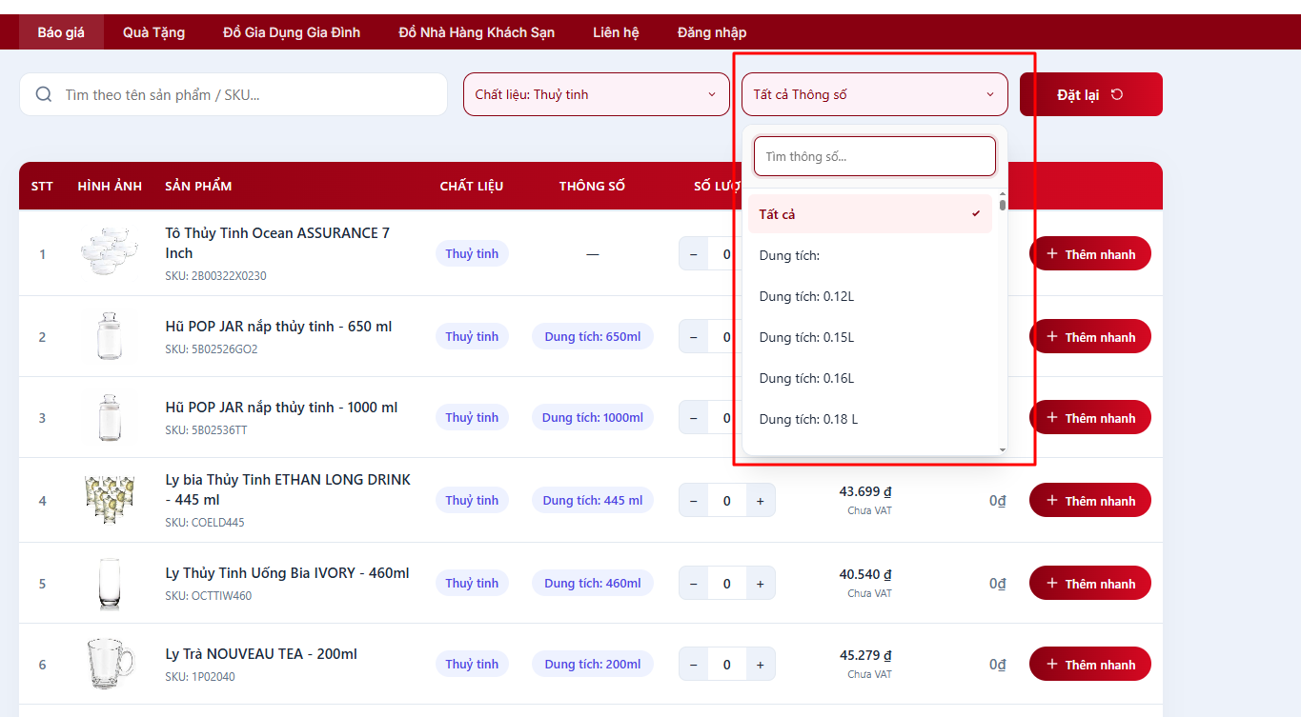
Task: Click minus stepper for Hũ POP JAR 650 ml
Action: (693, 337)
